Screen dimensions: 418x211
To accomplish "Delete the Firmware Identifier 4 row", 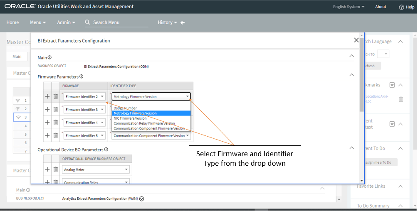I will click(55, 123).
